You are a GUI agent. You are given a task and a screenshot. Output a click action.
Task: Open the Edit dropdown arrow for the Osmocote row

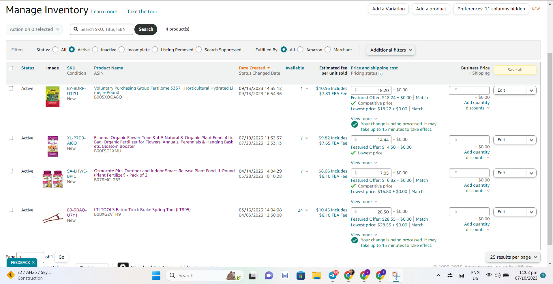point(532,173)
